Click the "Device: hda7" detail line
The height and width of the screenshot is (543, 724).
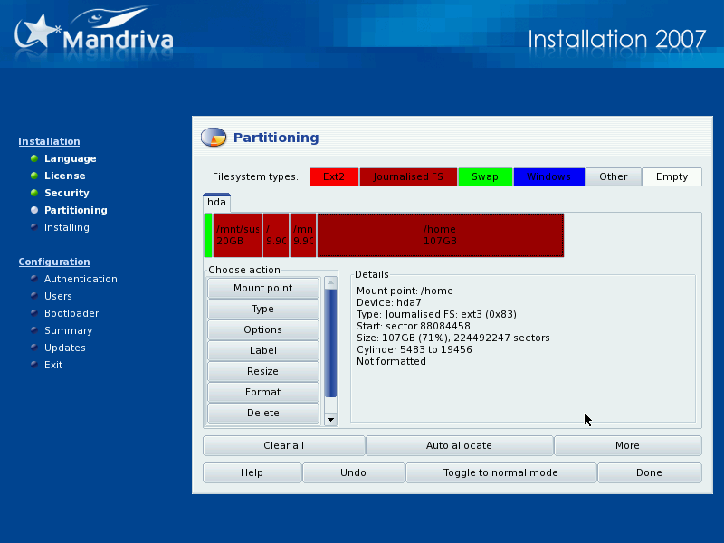(389, 302)
